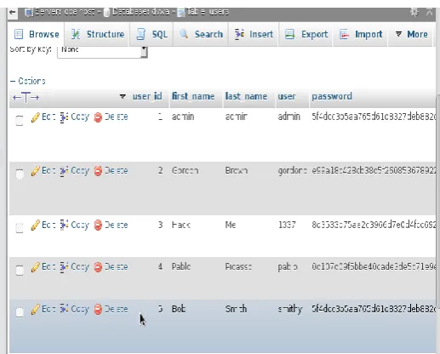This screenshot has width=440, height=354.
Task: Sort by the last_name column
Action: pyautogui.click(x=246, y=96)
